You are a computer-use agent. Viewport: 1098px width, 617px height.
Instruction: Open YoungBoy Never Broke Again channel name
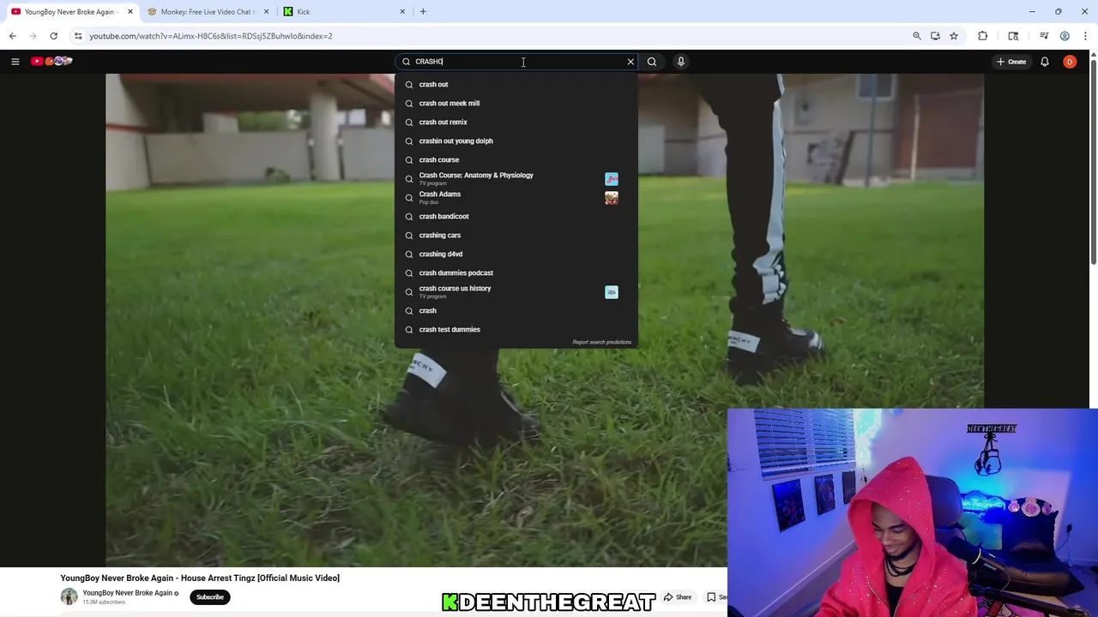128,593
